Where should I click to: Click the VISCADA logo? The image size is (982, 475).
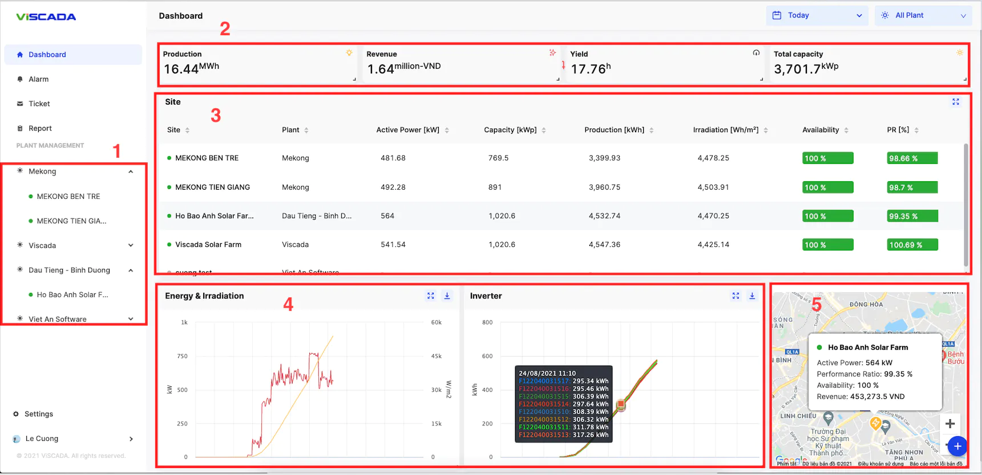click(46, 17)
